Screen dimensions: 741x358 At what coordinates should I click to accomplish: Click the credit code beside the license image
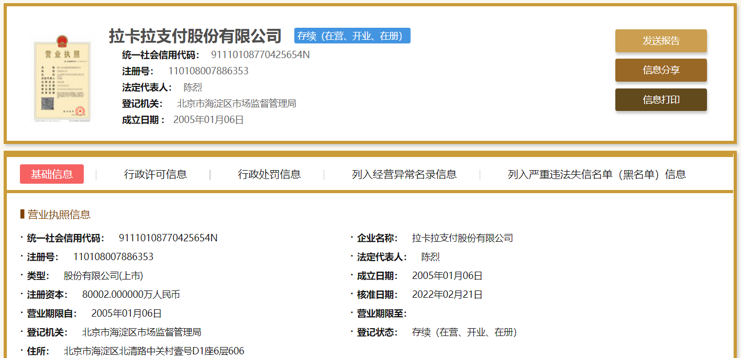point(260,55)
